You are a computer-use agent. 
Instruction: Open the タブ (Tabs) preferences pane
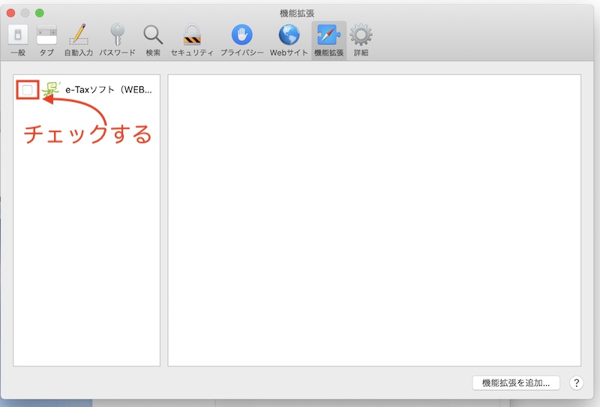[46, 41]
